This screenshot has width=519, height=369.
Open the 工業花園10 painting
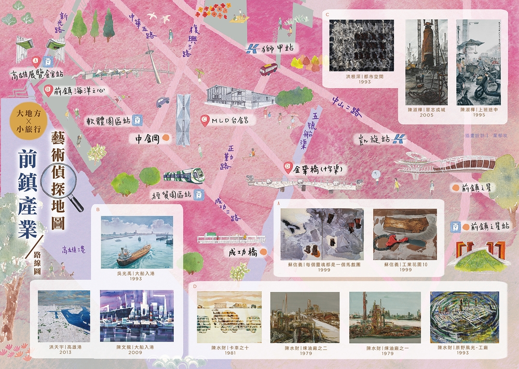click(405, 234)
